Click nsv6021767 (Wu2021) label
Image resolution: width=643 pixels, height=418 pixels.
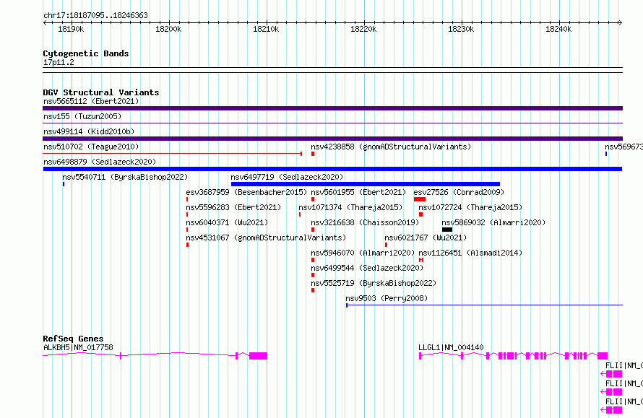click(426, 238)
